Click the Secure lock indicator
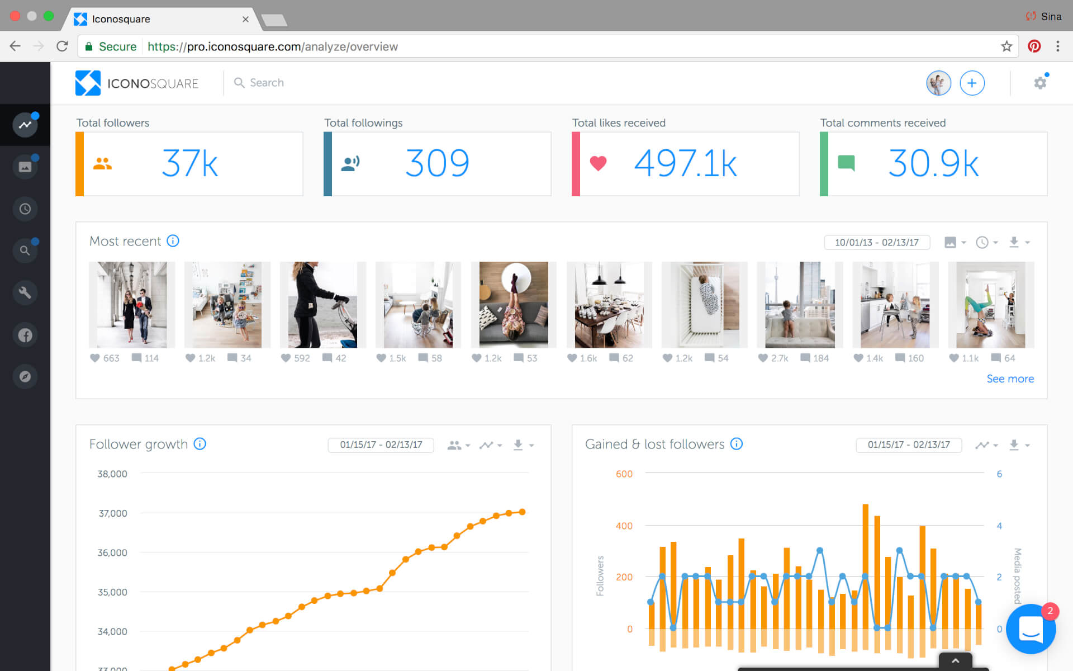 [111, 46]
